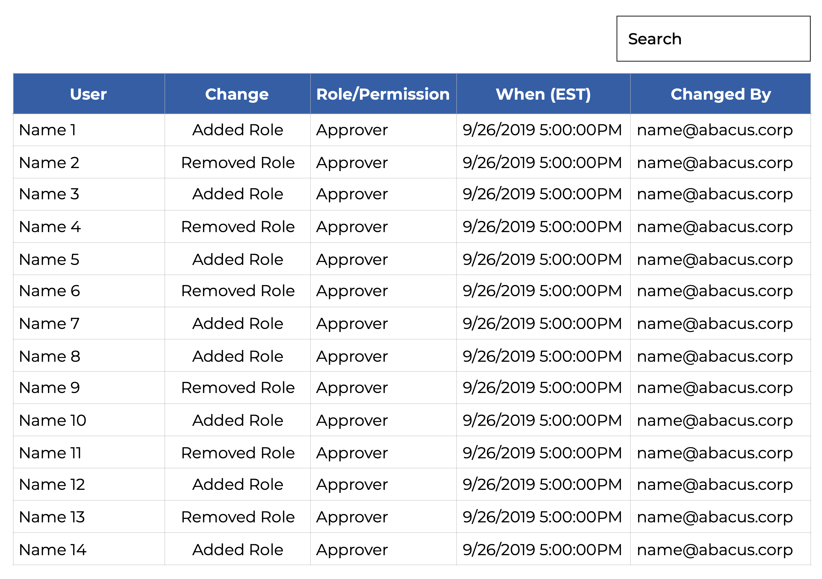
Task: Click the email in the Name 11 row
Action: 715,453
